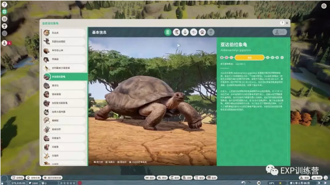The height and width of the screenshot is (185, 330).
Task: Switch to the water drop tab icon
Action: pyautogui.click(x=185, y=32)
